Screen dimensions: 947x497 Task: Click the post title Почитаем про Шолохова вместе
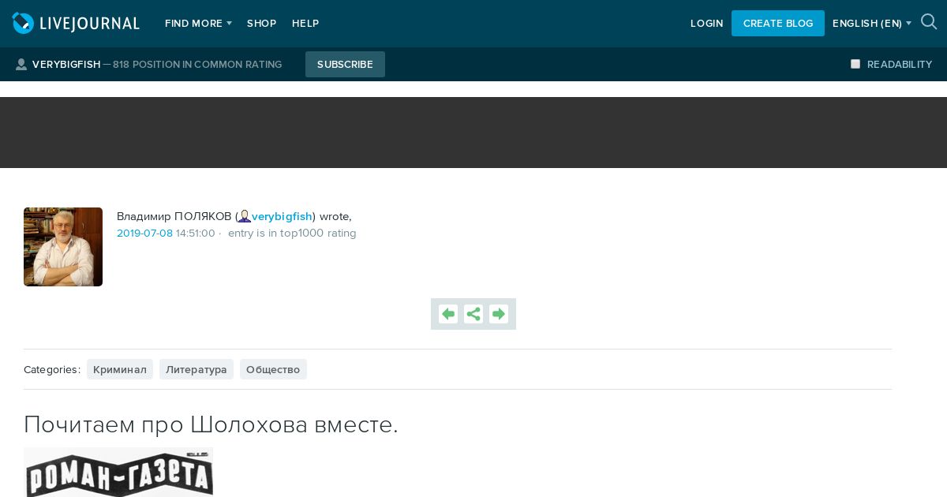tap(211, 424)
